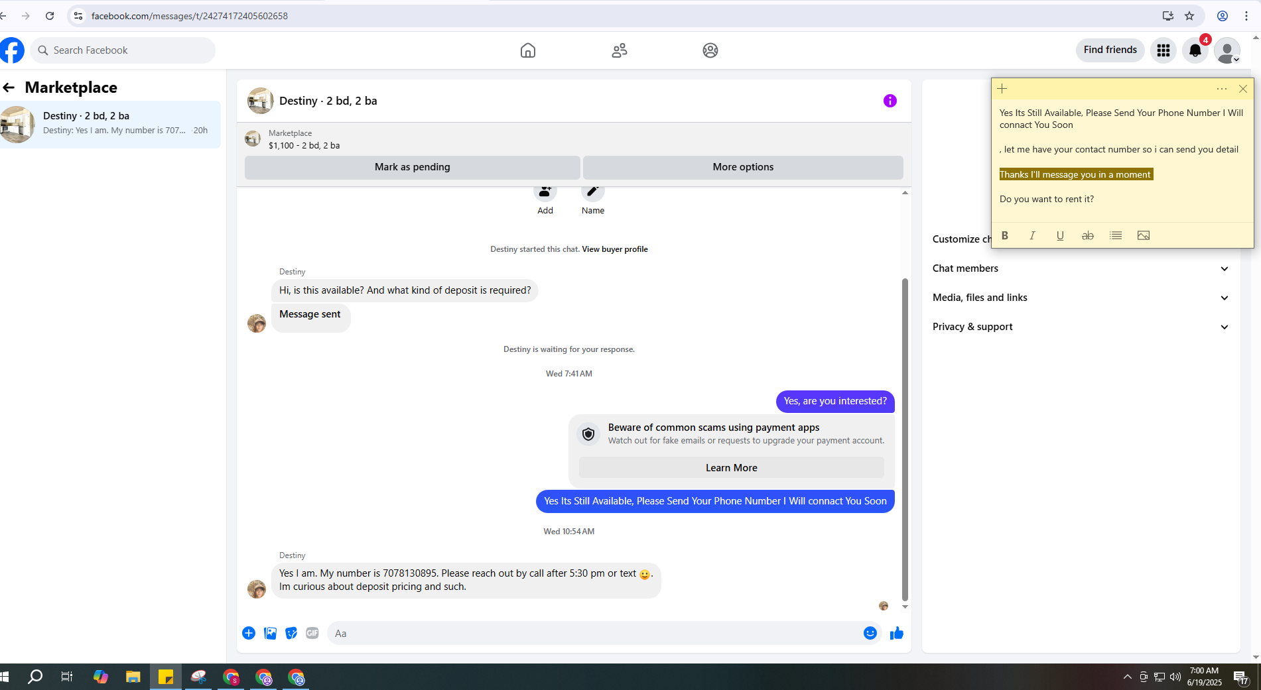View site information icon in address bar
The image size is (1261, 690).
tap(78, 16)
